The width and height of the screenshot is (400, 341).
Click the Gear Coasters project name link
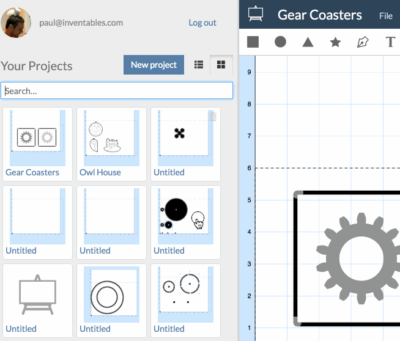point(32,172)
